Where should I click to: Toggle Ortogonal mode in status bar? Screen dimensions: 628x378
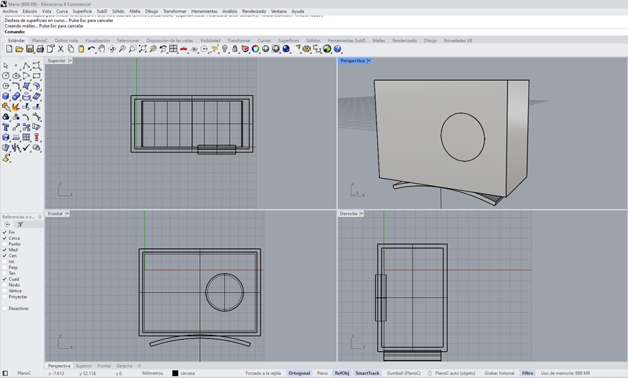(x=299, y=373)
